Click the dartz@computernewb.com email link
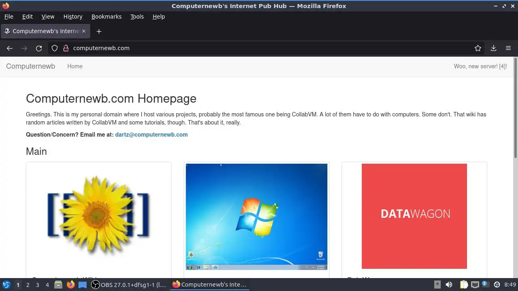This screenshot has height=291, width=518. [151, 135]
